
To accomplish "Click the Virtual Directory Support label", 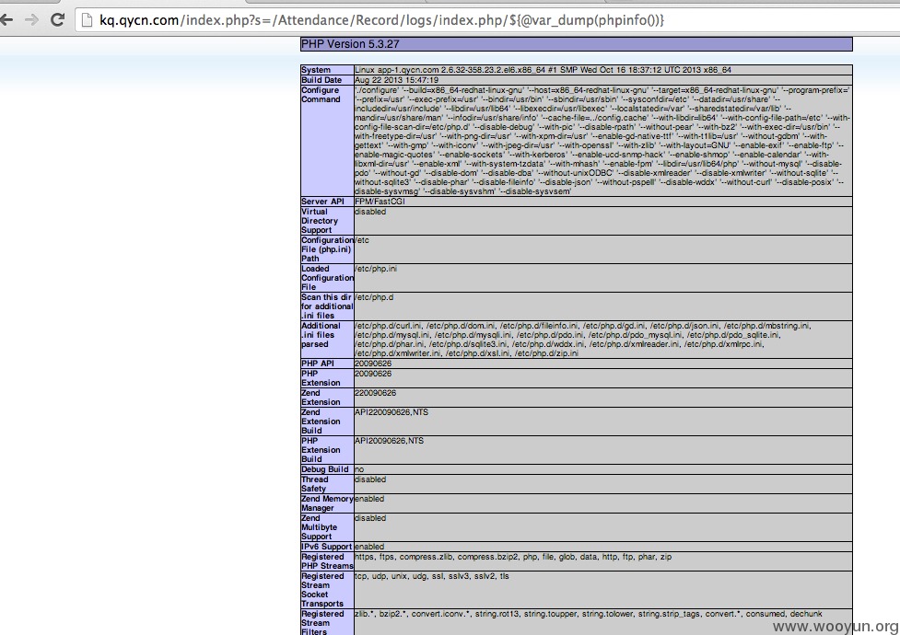I will [x=320, y=221].
